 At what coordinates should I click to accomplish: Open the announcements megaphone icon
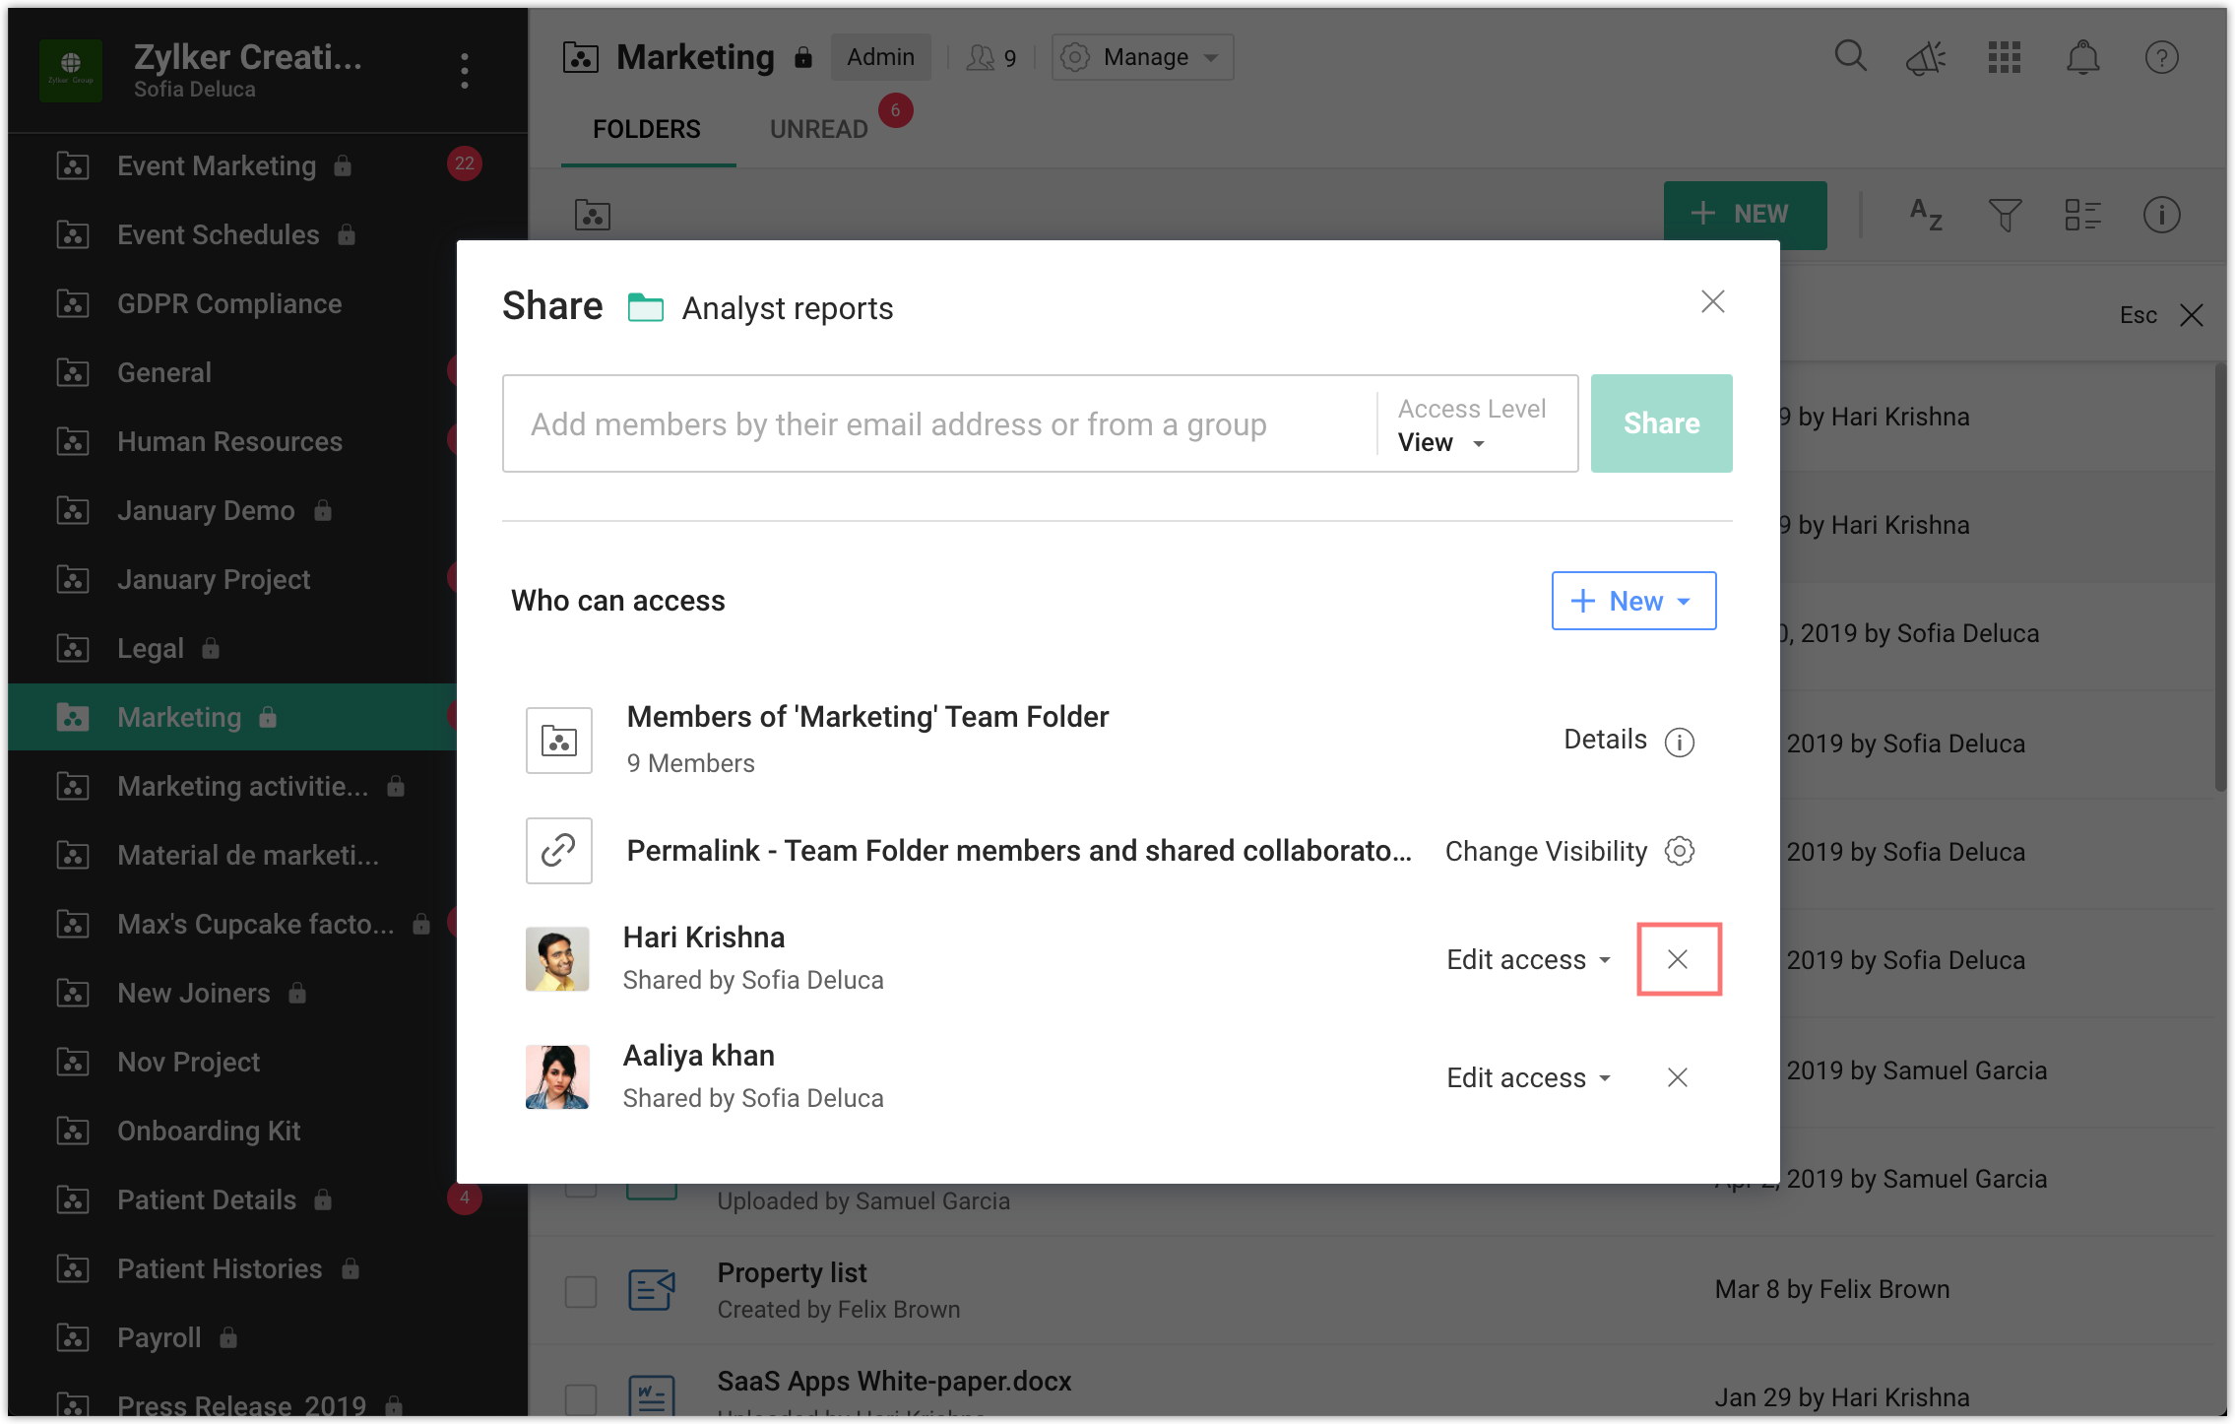click(x=1926, y=58)
